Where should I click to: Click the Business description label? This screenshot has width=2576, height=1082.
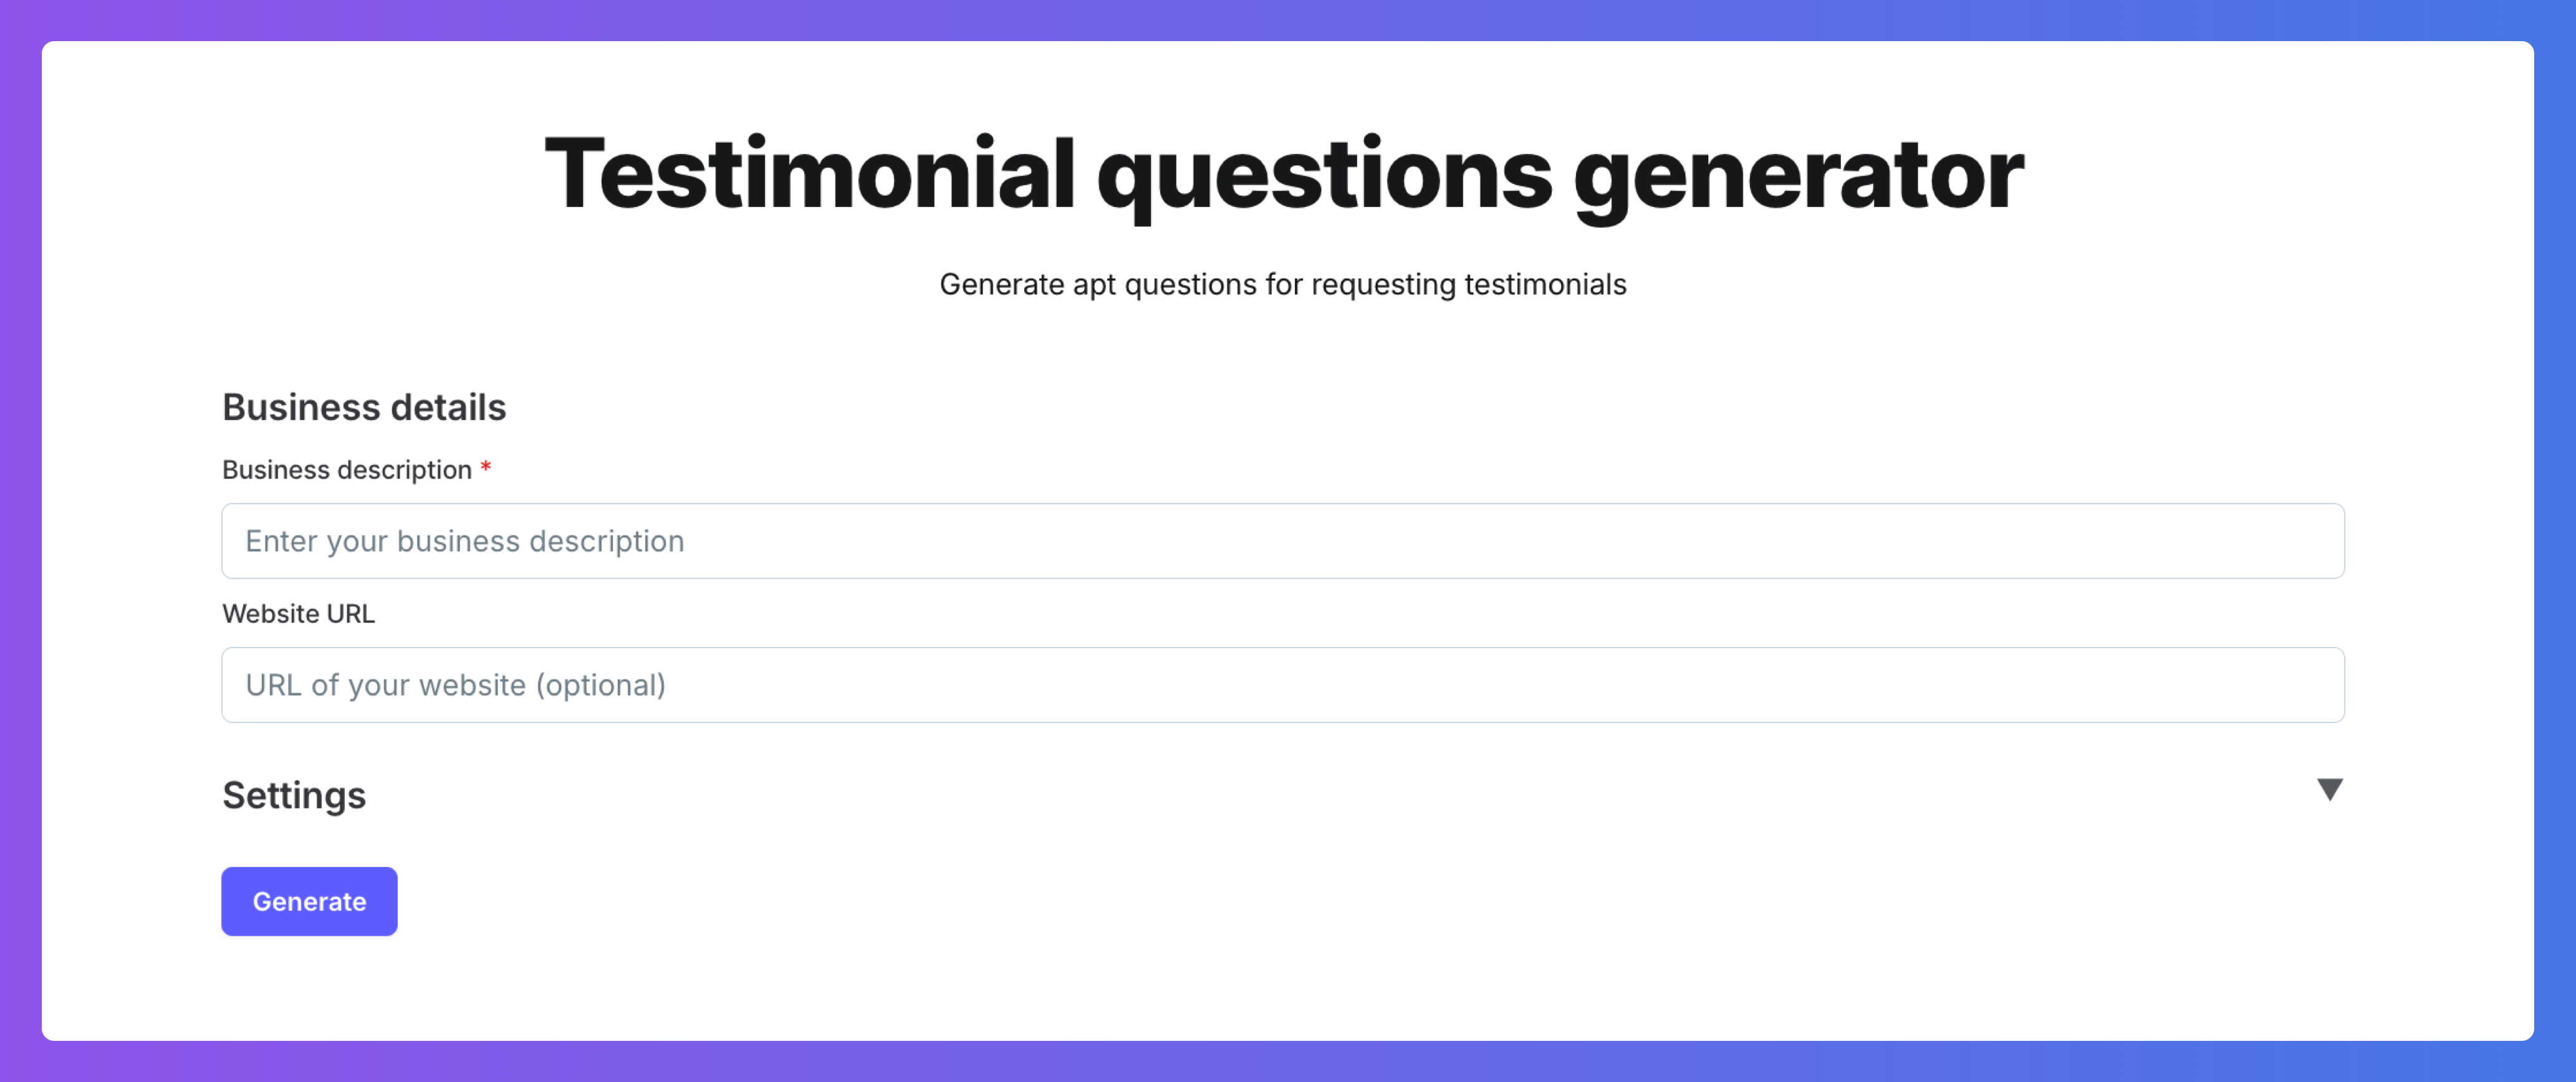click(346, 470)
